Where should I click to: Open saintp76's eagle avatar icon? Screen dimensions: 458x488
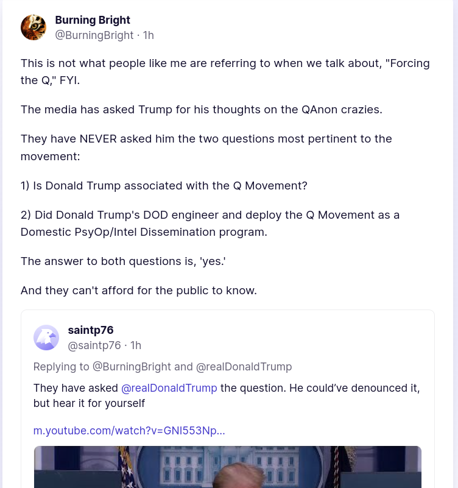click(46, 338)
